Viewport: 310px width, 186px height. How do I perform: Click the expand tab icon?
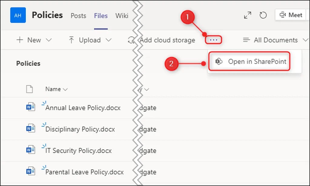(x=248, y=15)
